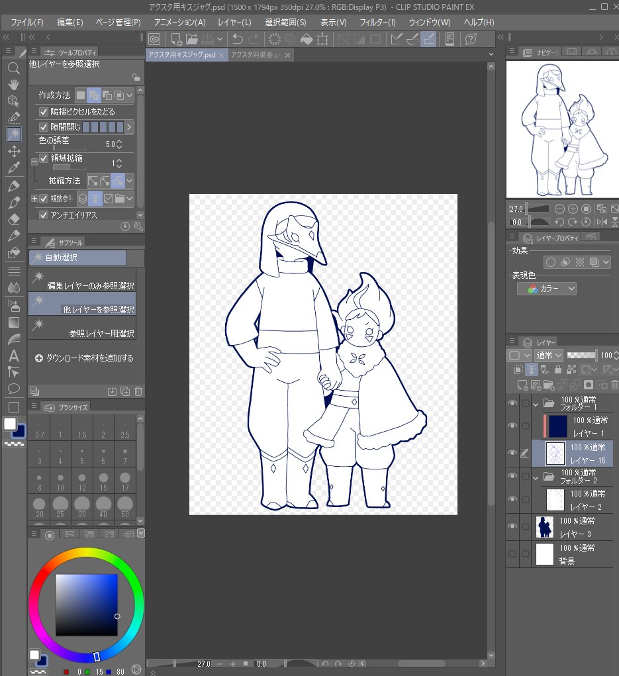Image resolution: width=619 pixels, height=676 pixels.
Task: Open 表現色 カラー dropdown
Action: (547, 289)
